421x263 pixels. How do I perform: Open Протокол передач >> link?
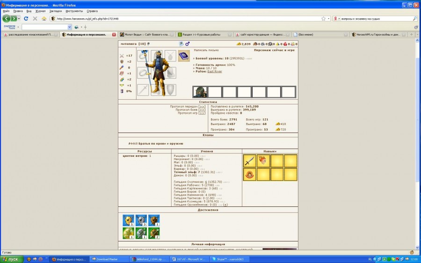(x=202, y=107)
